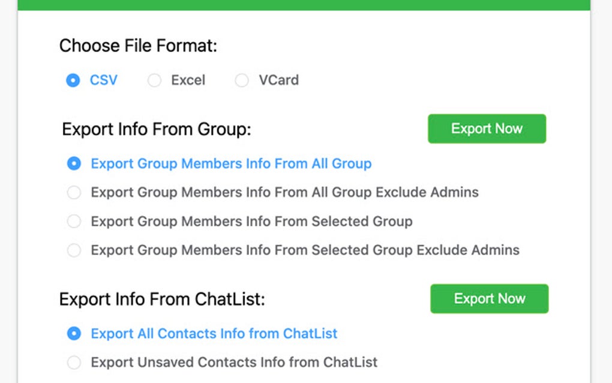Choose the VCard file format
Viewport: 612px width, 383px height.
pos(242,80)
